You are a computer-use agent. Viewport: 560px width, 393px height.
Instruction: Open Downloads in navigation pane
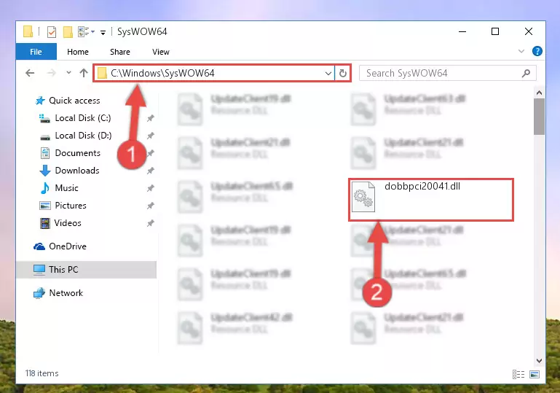77,171
